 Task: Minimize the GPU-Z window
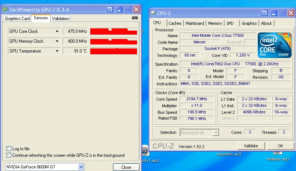(119, 9)
